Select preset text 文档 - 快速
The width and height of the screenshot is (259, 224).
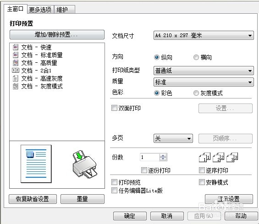(x=36, y=47)
